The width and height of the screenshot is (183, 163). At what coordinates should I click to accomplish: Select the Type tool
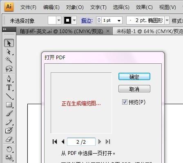(x=9, y=87)
